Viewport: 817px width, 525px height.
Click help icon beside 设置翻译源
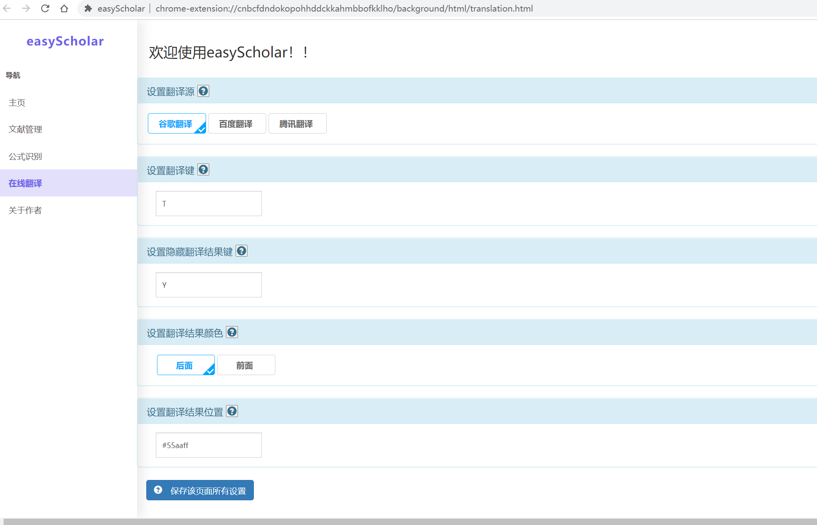tap(203, 91)
